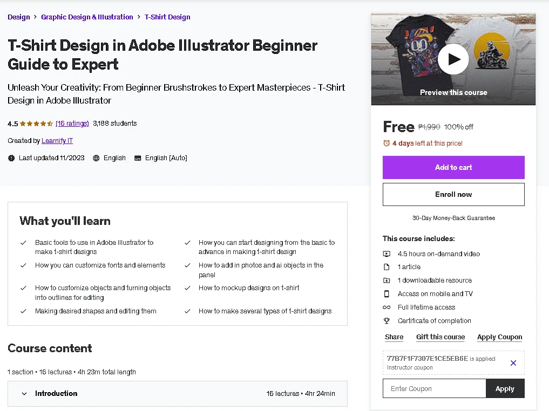Click the '1 article' text
The width and height of the screenshot is (549, 411).
[x=409, y=267]
